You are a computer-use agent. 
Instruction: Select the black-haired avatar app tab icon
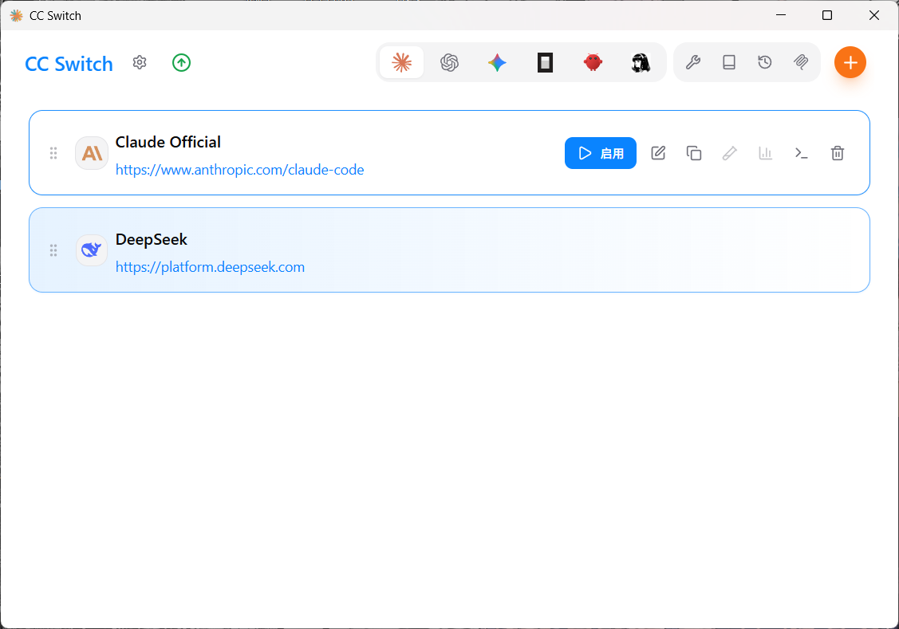tap(641, 62)
